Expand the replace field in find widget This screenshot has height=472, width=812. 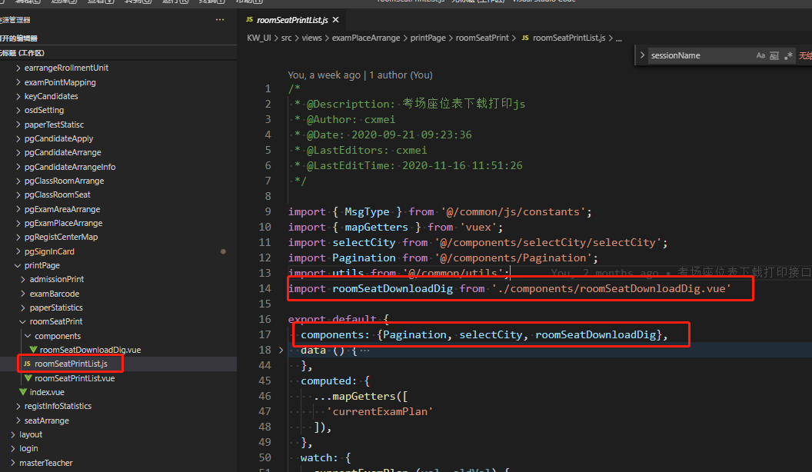642,55
